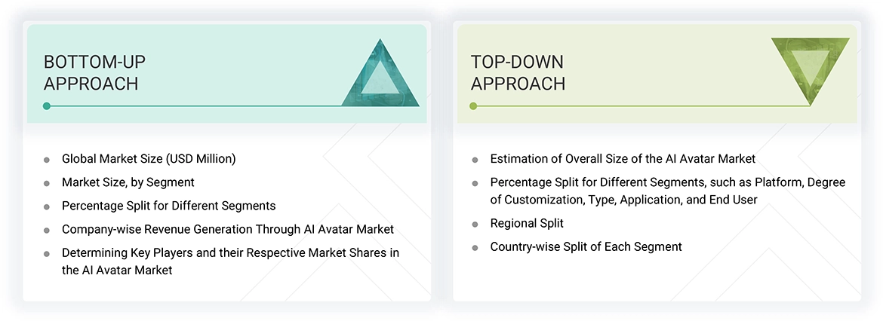Select the Top-Down Approach heading

coord(518,72)
